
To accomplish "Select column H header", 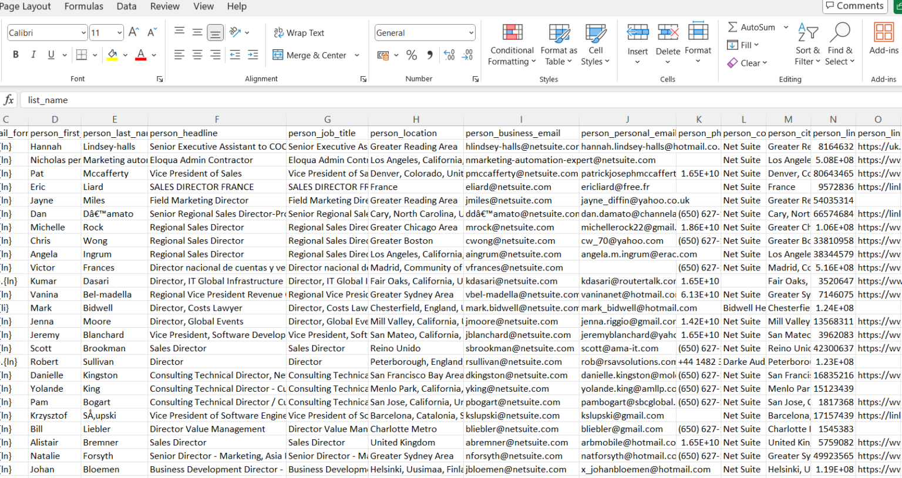I will 416,119.
